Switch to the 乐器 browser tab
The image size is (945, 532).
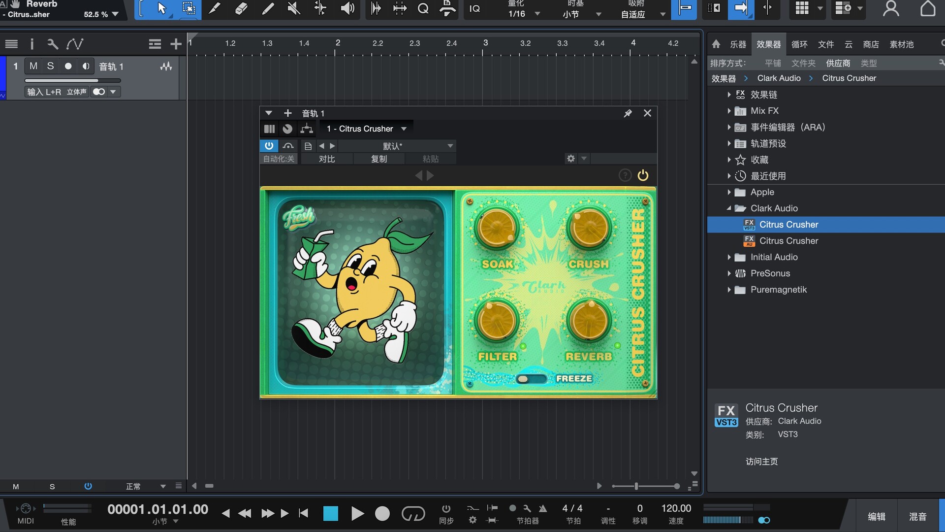738,44
